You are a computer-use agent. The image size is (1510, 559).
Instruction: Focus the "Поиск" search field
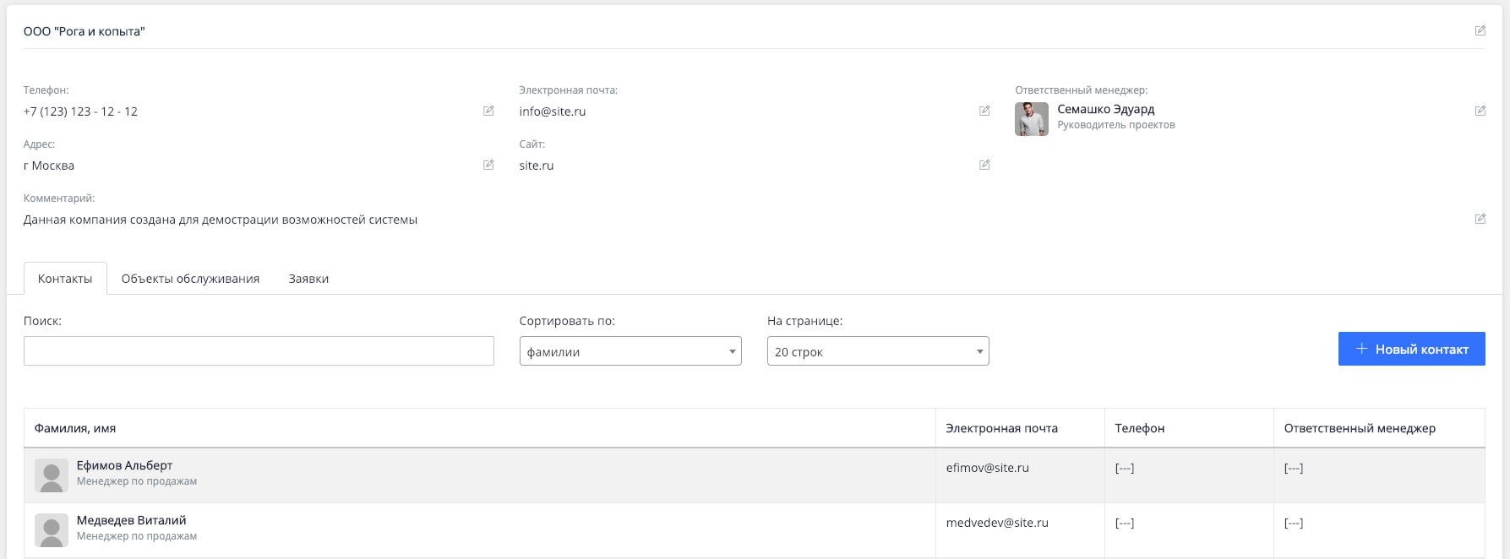pos(259,351)
